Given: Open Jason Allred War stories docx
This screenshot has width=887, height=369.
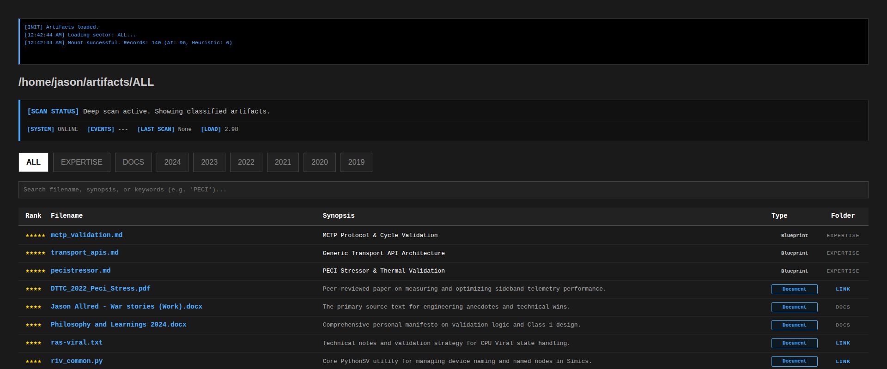Looking at the screenshot, I should point(126,307).
